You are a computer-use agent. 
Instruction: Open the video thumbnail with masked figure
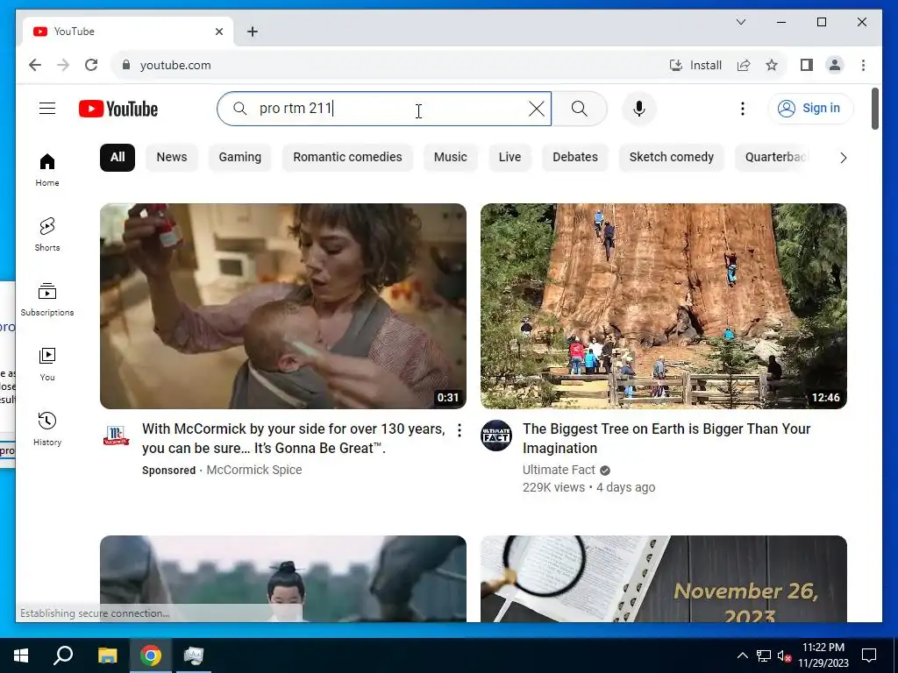[x=283, y=578]
